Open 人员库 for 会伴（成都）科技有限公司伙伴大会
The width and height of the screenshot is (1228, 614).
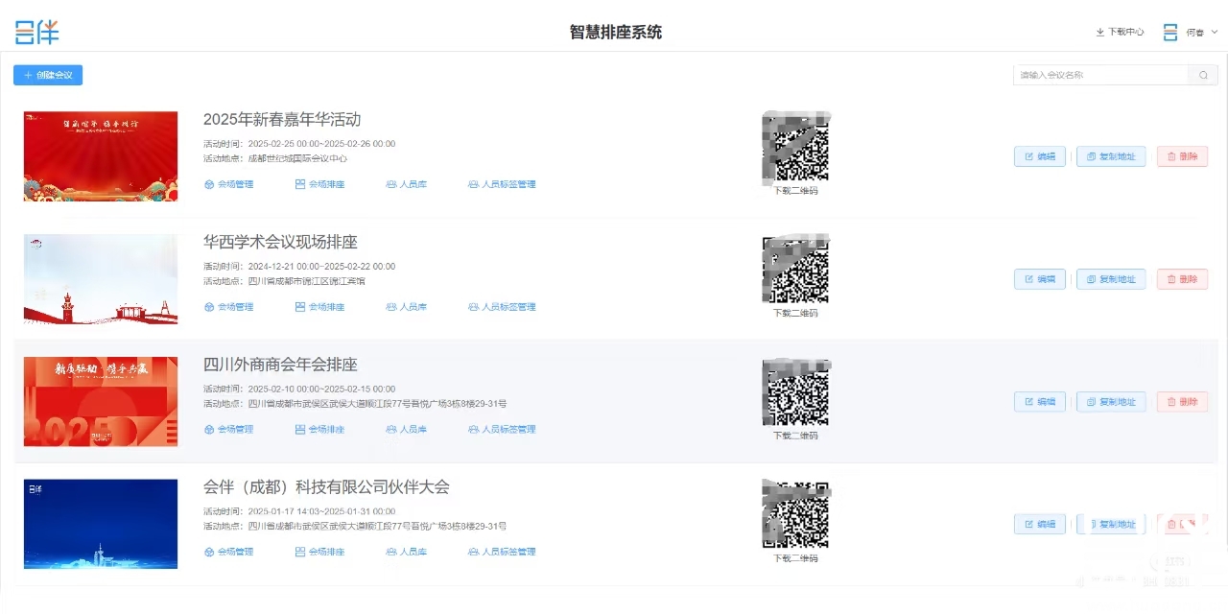pos(406,552)
